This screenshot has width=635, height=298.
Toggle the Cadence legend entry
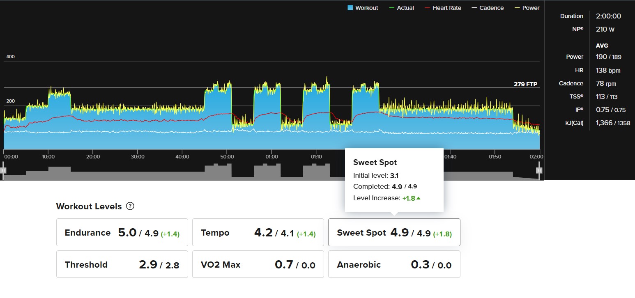click(488, 8)
